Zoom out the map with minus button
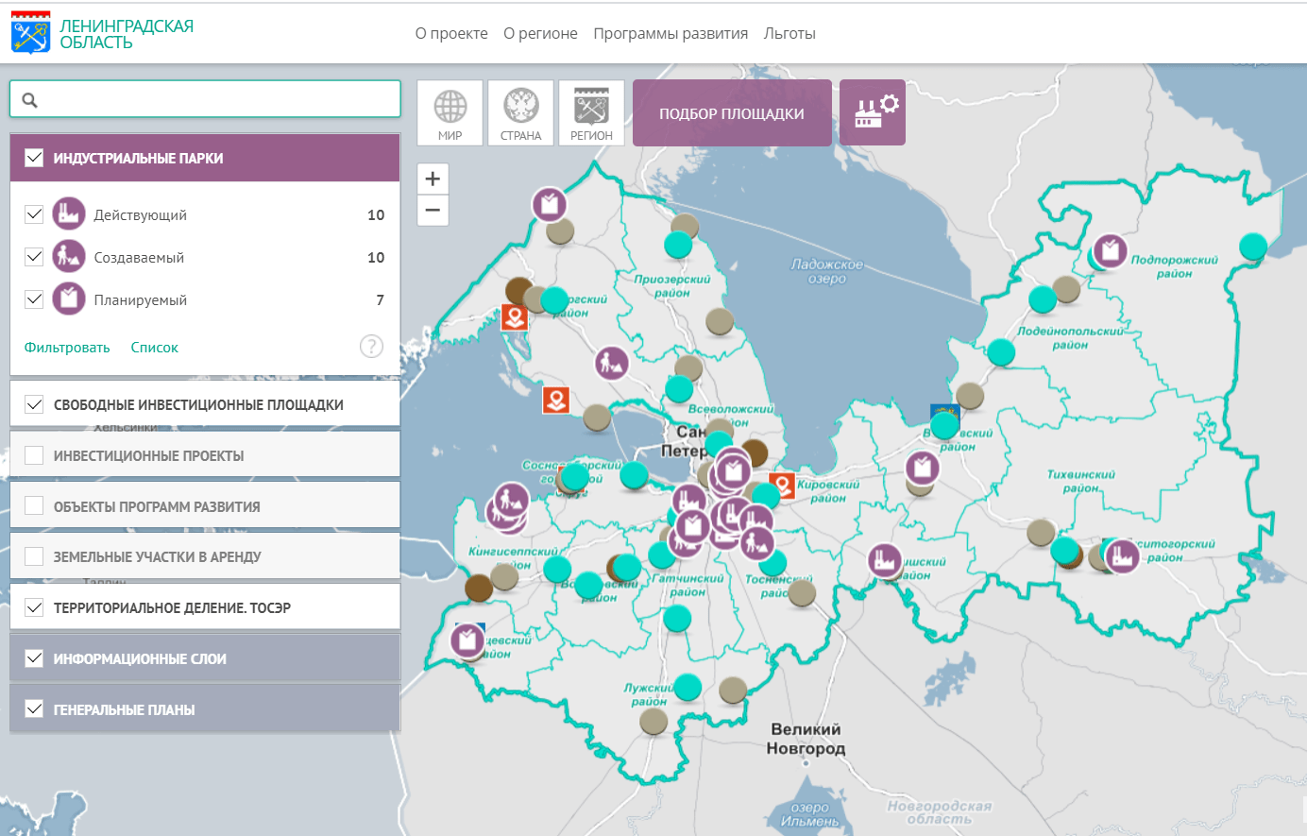Image resolution: width=1307 pixels, height=836 pixels. click(433, 210)
